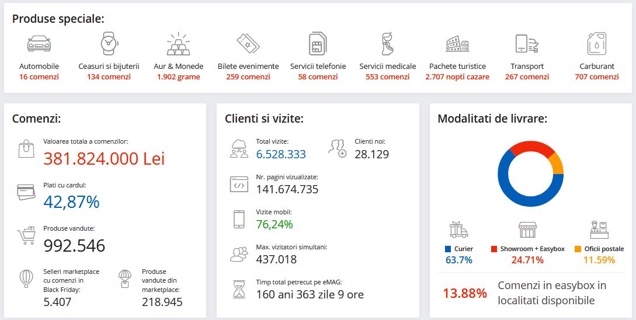Click the Total vizite number 6.528.333
Screen dimensions: 636x320
point(281,154)
